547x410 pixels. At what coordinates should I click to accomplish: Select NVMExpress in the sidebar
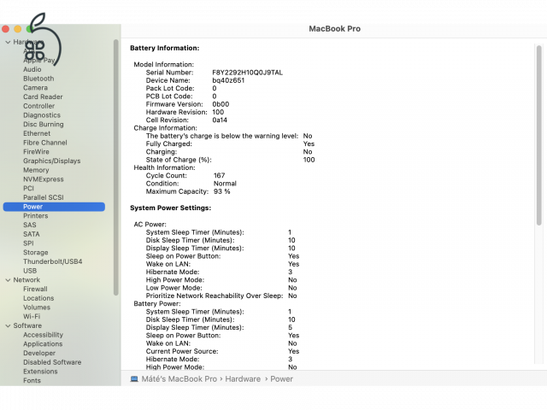pos(44,179)
